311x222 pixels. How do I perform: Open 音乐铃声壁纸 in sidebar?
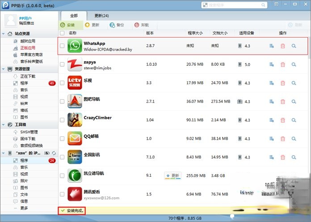32,61
